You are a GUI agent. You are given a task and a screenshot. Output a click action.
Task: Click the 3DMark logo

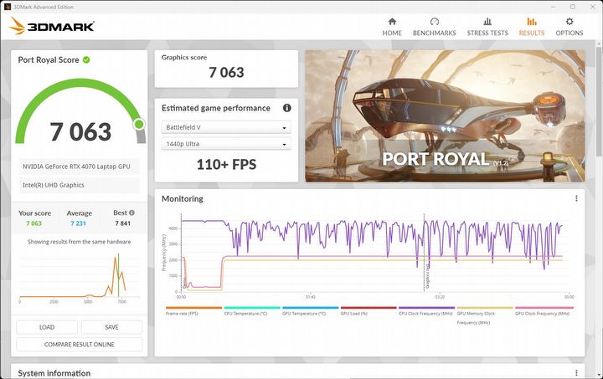point(52,26)
